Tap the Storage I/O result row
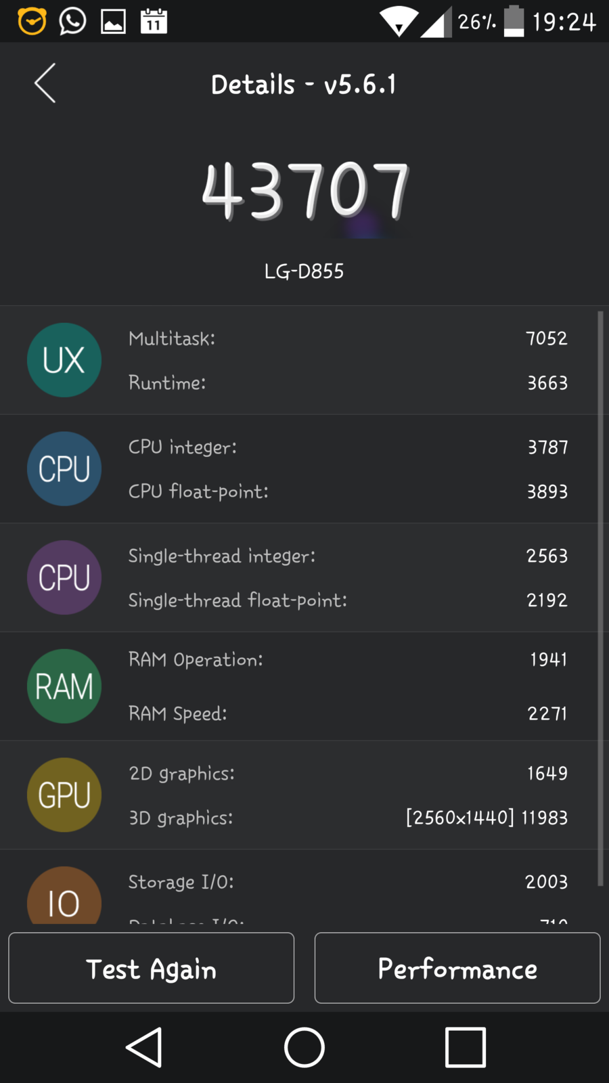Image resolution: width=609 pixels, height=1083 pixels. coord(348,882)
